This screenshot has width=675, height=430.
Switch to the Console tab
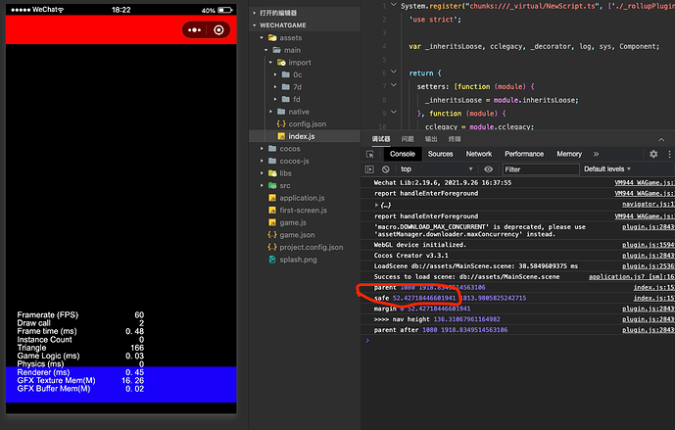click(402, 154)
